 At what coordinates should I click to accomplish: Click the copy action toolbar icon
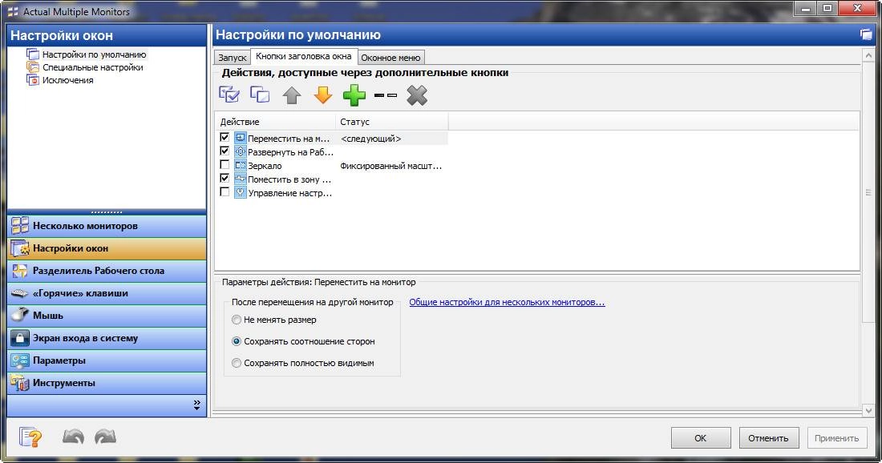tap(260, 95)
